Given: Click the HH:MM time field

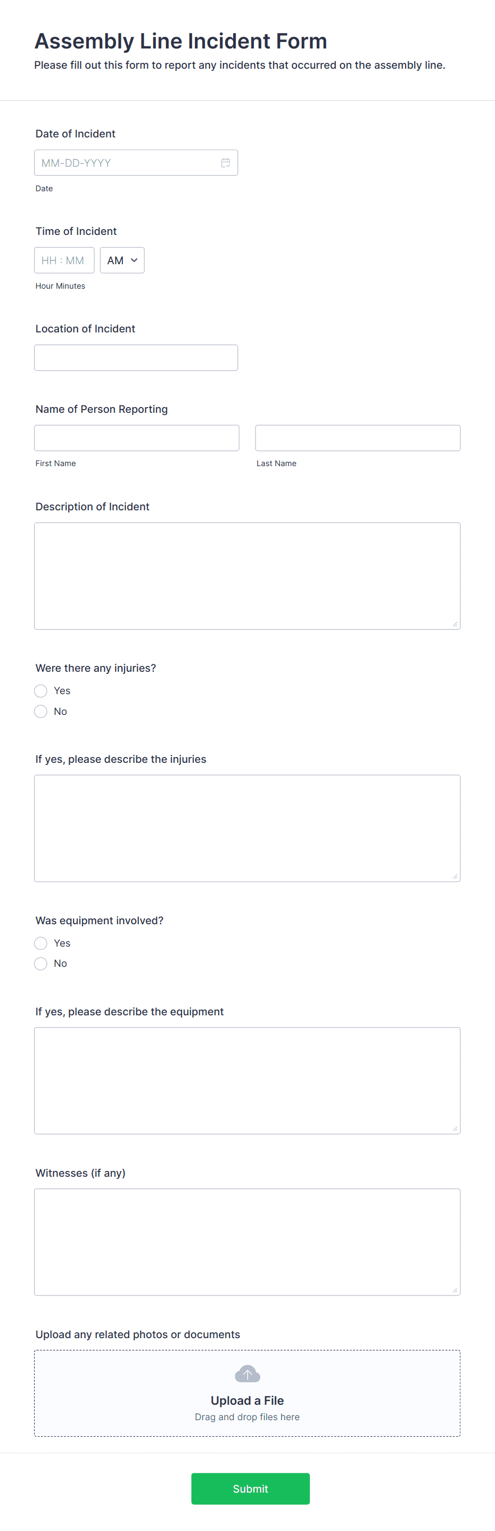Looking at the screenshot, I should pos(64,260).
